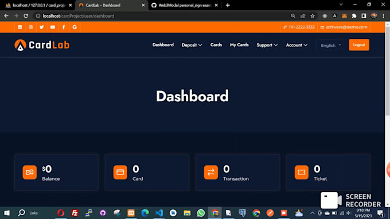Go back in browser history
Image resolution: width=390 pixels, height=219 pixels.
click(x=6, y=16)
